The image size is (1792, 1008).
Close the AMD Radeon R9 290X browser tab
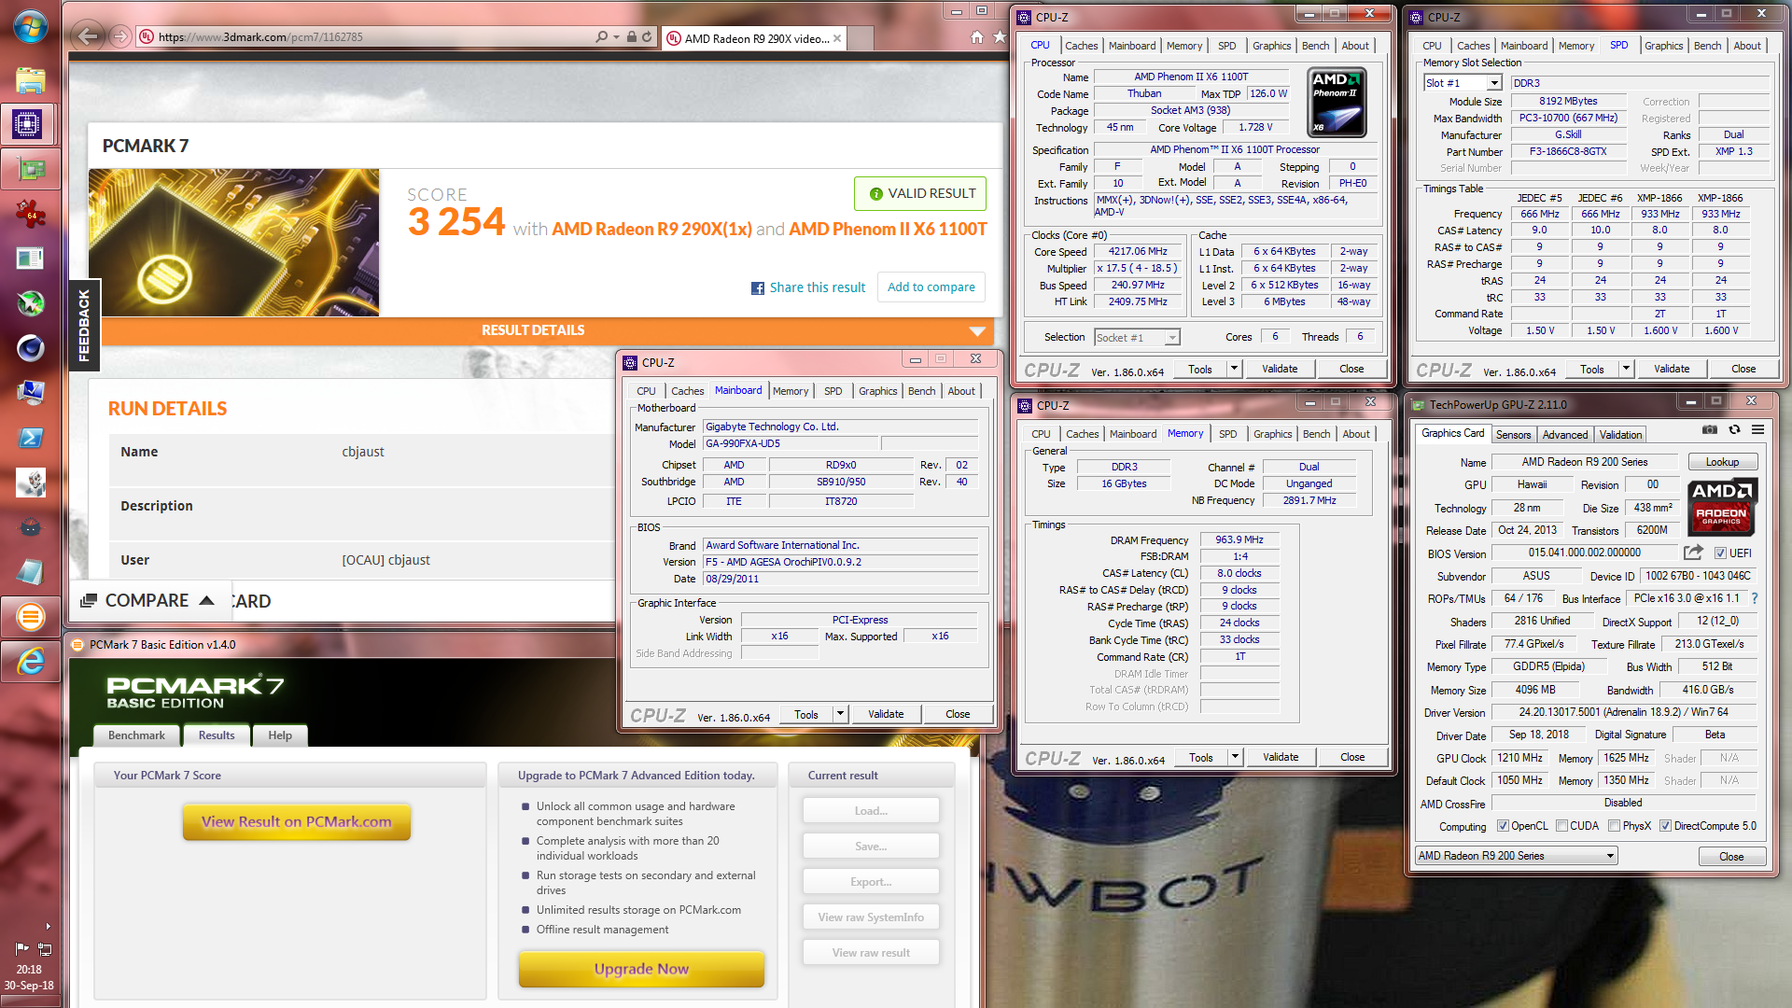point(837,38)
